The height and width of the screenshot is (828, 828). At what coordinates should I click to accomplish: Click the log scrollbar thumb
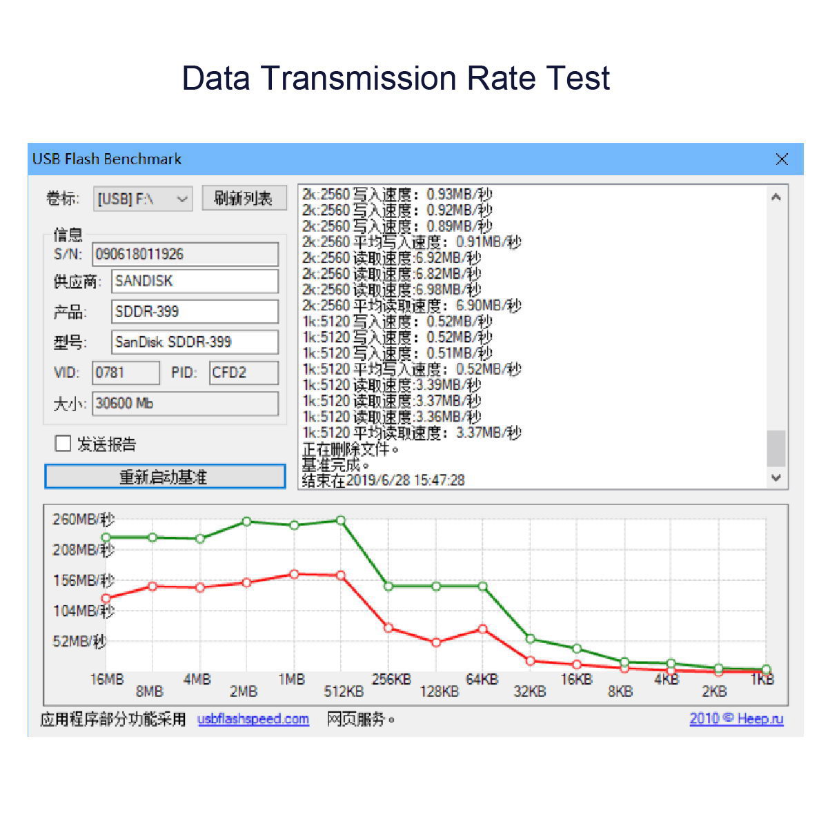coord(776,448)
